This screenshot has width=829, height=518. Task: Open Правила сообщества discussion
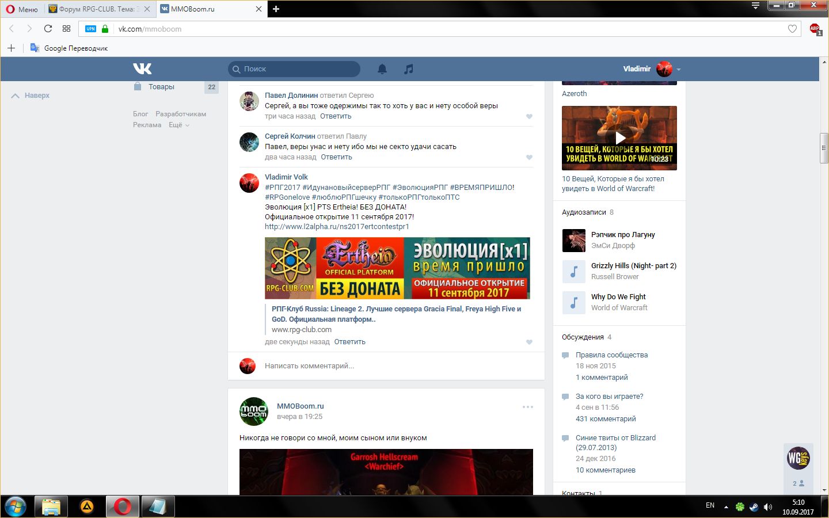611,355
